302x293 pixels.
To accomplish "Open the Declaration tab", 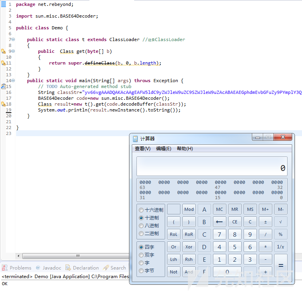I will tap(82, 268).
